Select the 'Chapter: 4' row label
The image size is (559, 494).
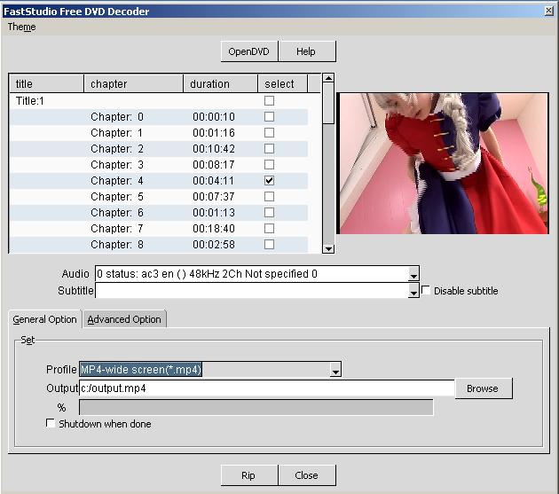pos(117,181)
